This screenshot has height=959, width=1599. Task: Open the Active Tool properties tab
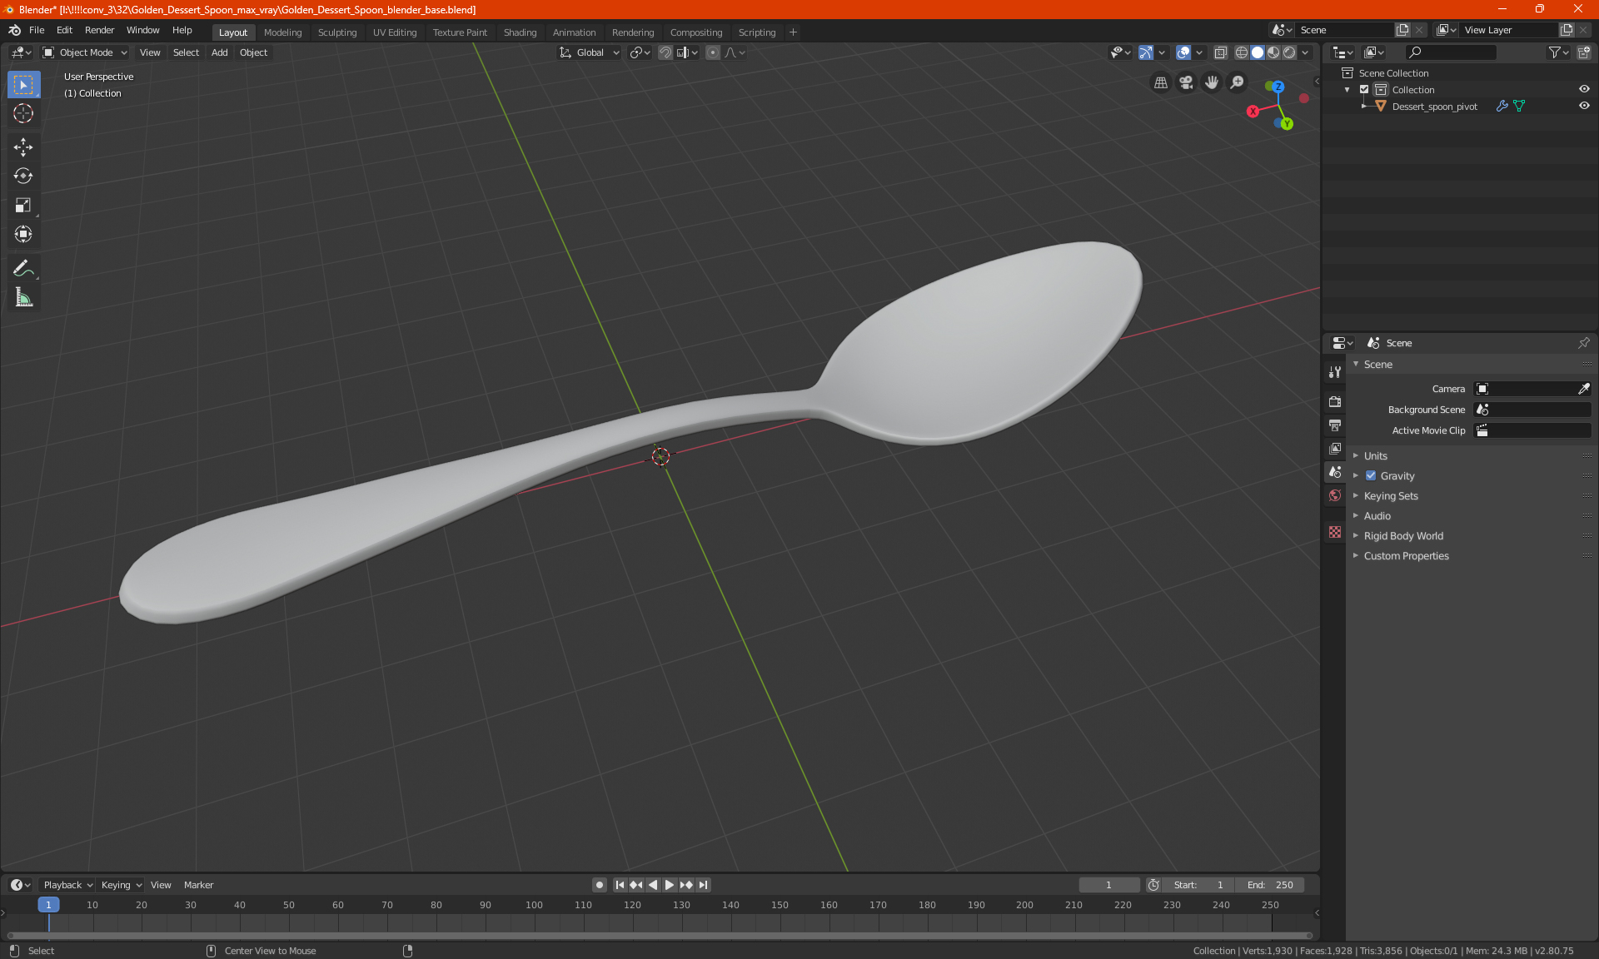(x=1335, y=372)
